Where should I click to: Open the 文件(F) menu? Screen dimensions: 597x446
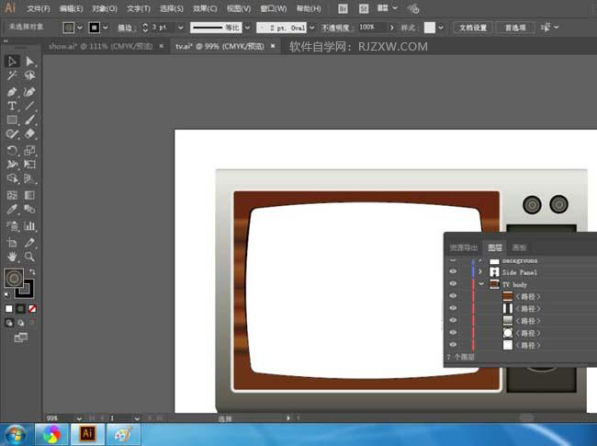pyautogui.click(x=39, y=8)
